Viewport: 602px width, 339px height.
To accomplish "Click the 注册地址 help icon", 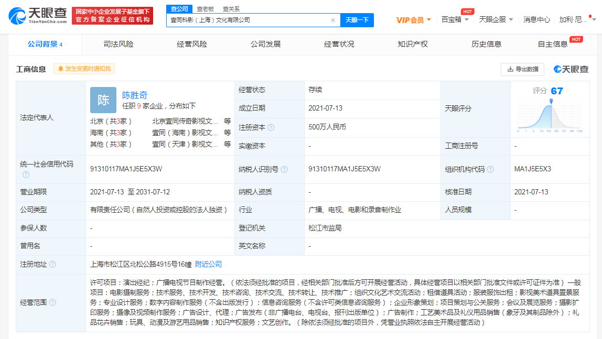I will (x=52, y=264).
